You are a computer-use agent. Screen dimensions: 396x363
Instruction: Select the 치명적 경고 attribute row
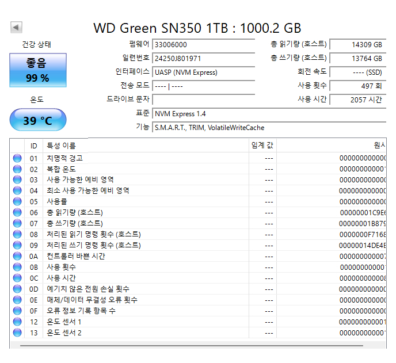[x=198, y=158]
